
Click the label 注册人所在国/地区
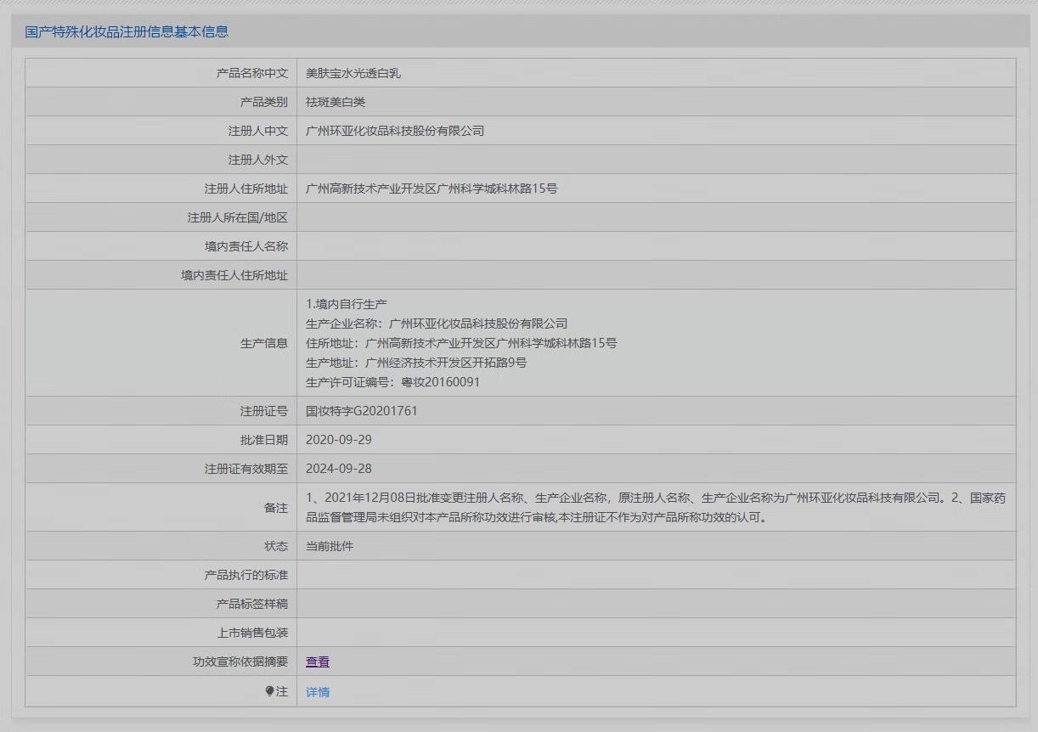point(238,217)
